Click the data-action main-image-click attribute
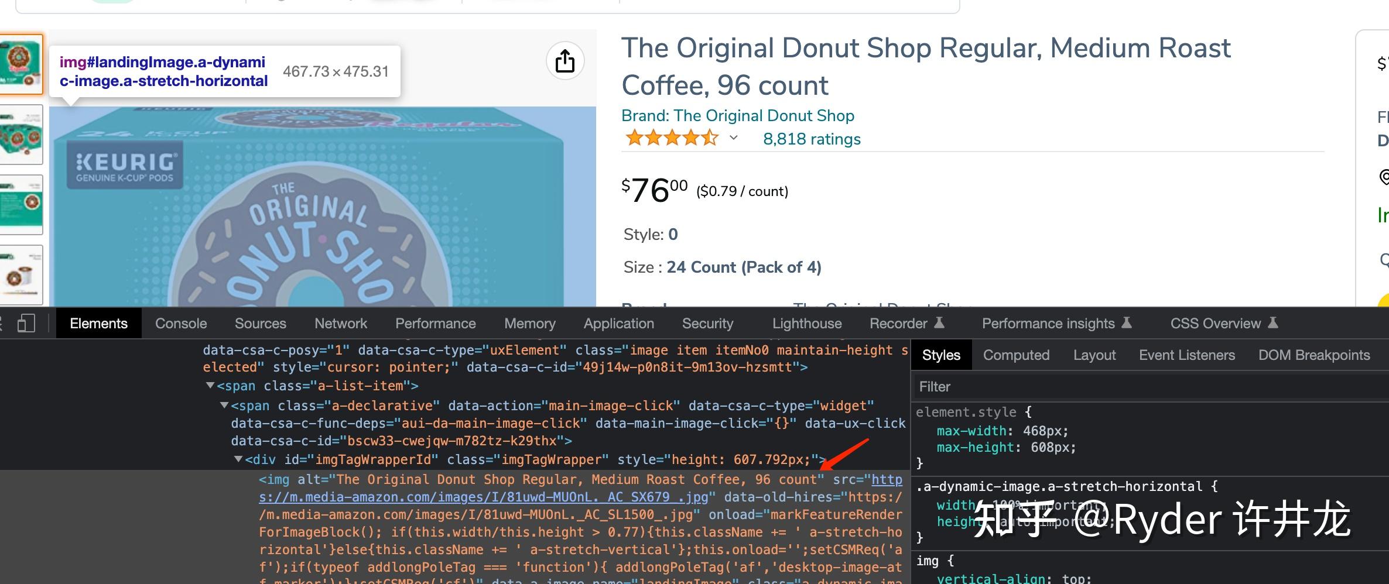The width and height of the screenshot is (1389, 584). tap(564, 406)
